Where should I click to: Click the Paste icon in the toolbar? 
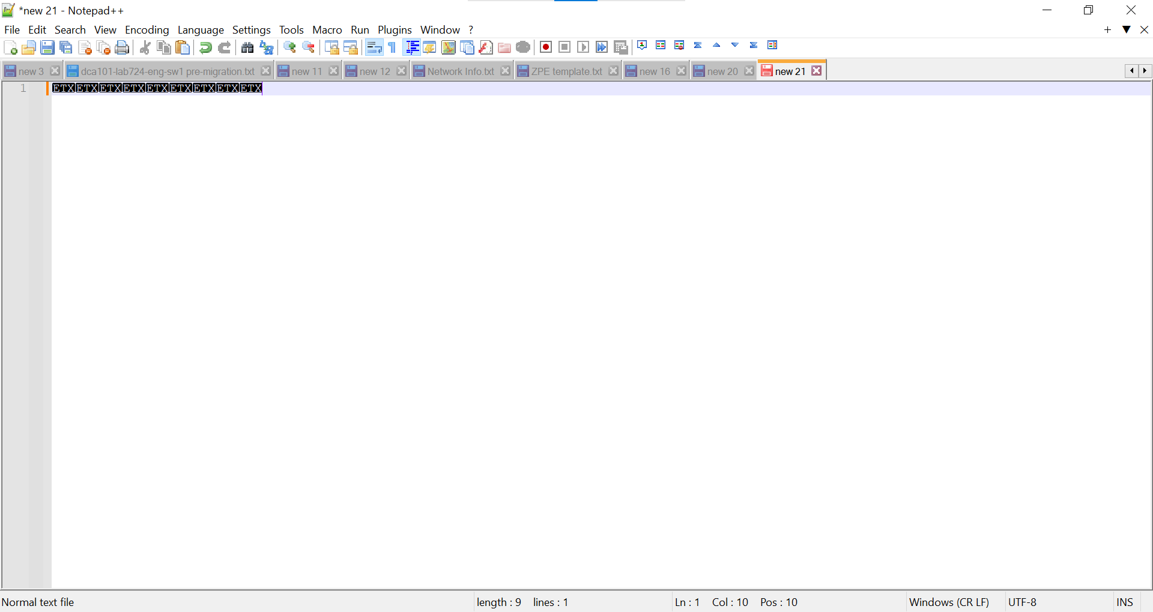[x=183, y=47]
